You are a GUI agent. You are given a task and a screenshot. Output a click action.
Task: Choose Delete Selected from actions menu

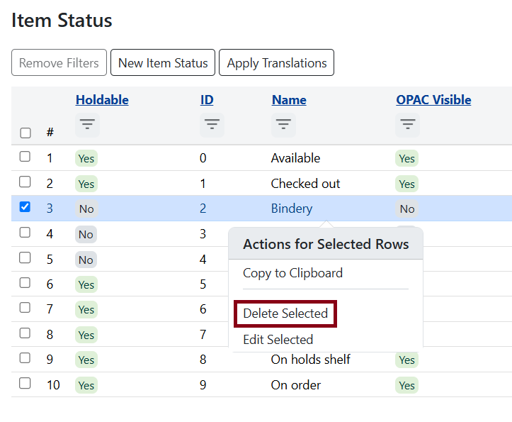(x=285, y=313)
